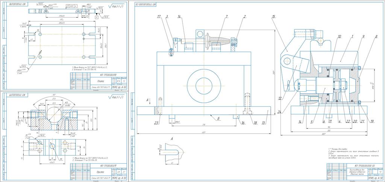Click part callout number 10
The width and height of the screenshot is (385, 182).
[340, 36]
